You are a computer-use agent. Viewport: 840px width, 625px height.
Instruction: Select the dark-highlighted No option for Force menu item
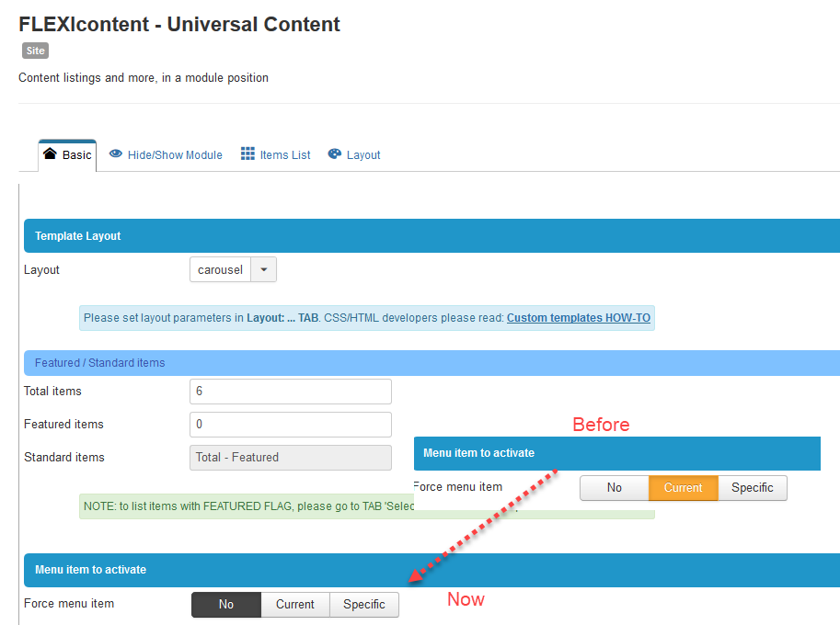point(226,605)
